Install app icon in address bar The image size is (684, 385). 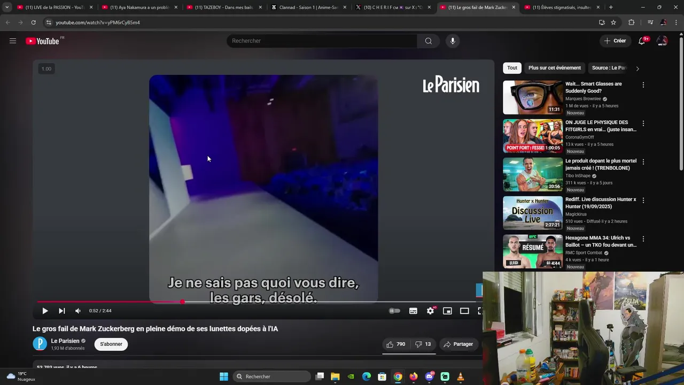(x=602, y=22)
